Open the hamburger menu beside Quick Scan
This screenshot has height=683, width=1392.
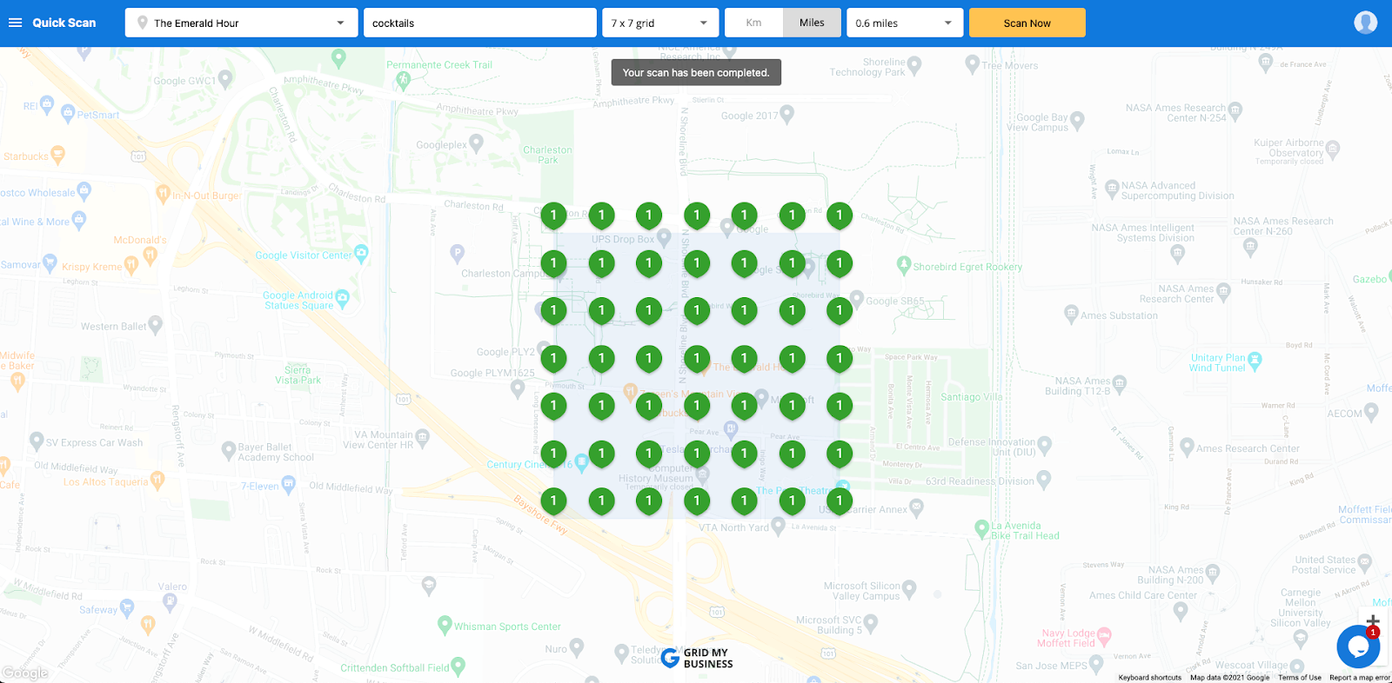click(x=15, y=23)
